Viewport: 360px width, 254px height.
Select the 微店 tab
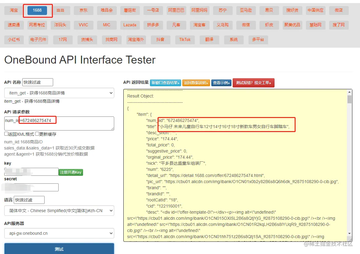pyautogui.click(x=339, y=10)
